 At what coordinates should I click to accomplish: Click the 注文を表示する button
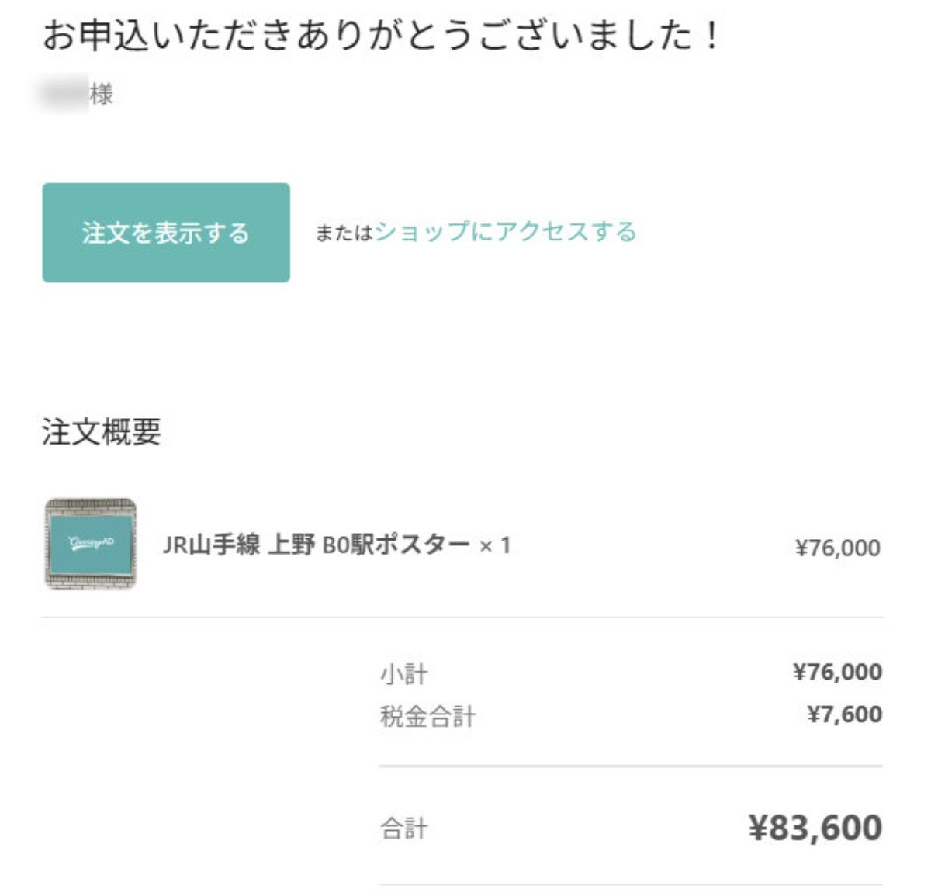click(x=166, y=233)
